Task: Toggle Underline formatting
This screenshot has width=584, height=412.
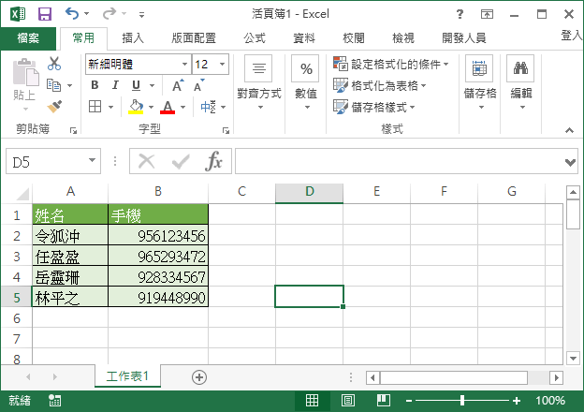Action: pos(136,85)
